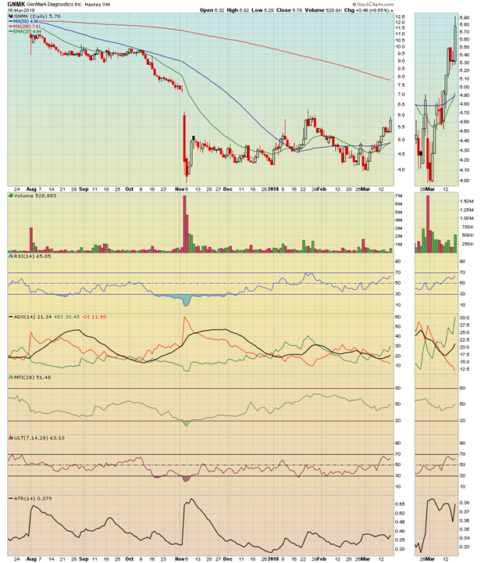Select the GenMark Diagnostics Inc. company name
Image resolution: width=481 pixels, height=563 pixels.
[x=55, y=5]
